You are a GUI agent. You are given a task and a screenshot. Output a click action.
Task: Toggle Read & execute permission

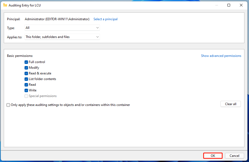(26, 73)
